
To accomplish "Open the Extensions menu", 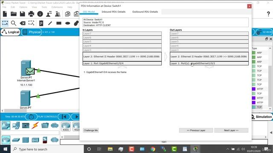I will point(57,7).
